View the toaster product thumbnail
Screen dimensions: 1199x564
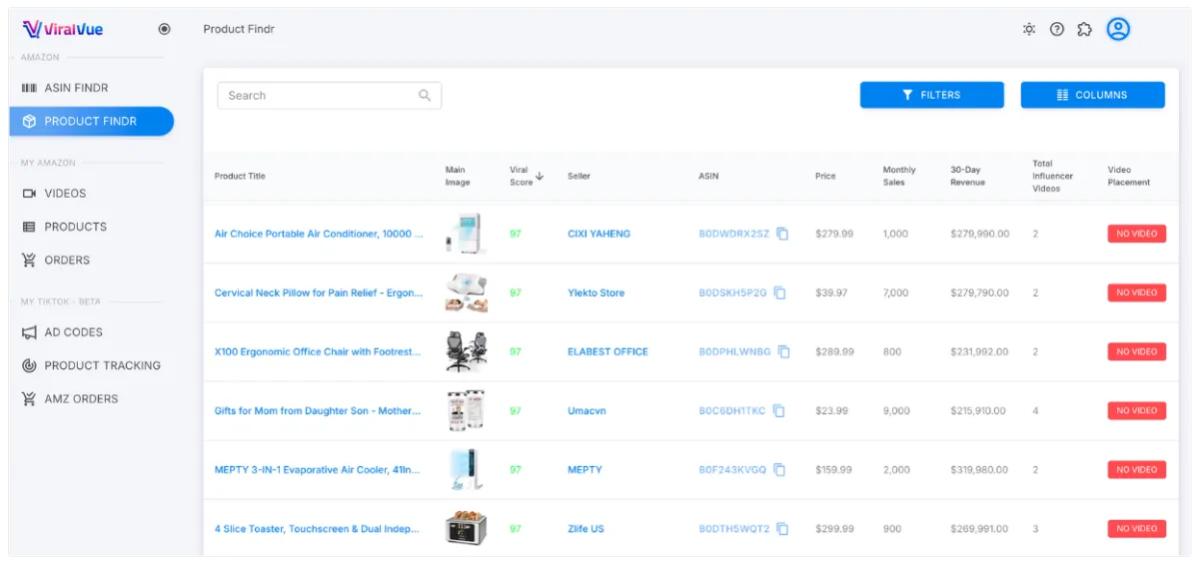[x=467, y=528]
